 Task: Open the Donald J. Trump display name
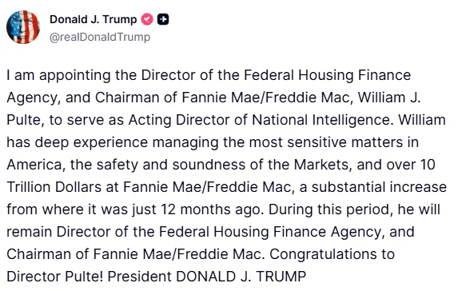click(x=94, y=19)
